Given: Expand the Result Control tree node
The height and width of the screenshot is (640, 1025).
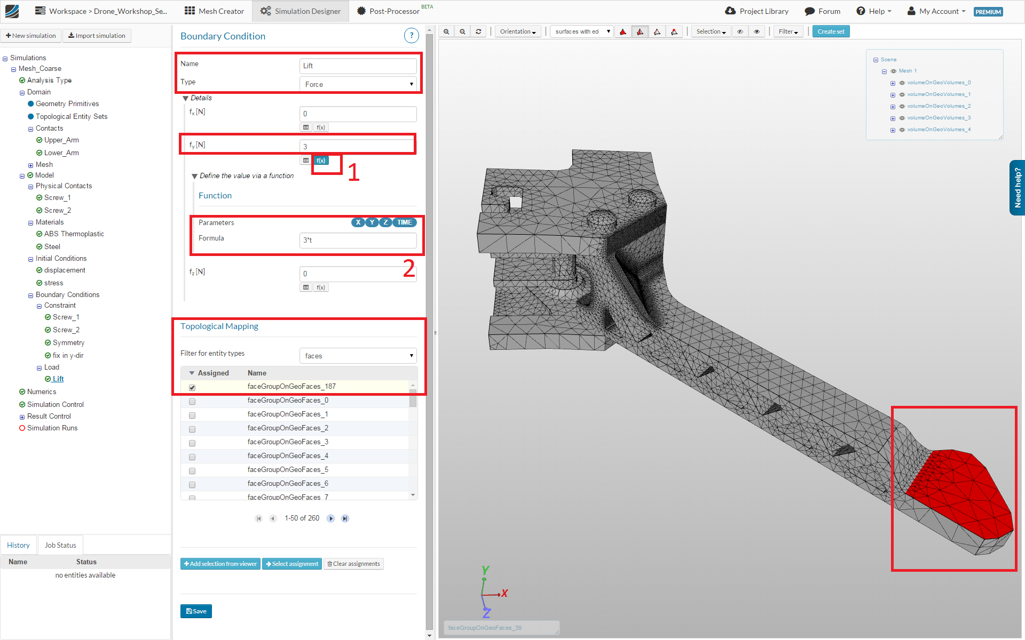Looking at the screenshot, I should coord(22,417).
